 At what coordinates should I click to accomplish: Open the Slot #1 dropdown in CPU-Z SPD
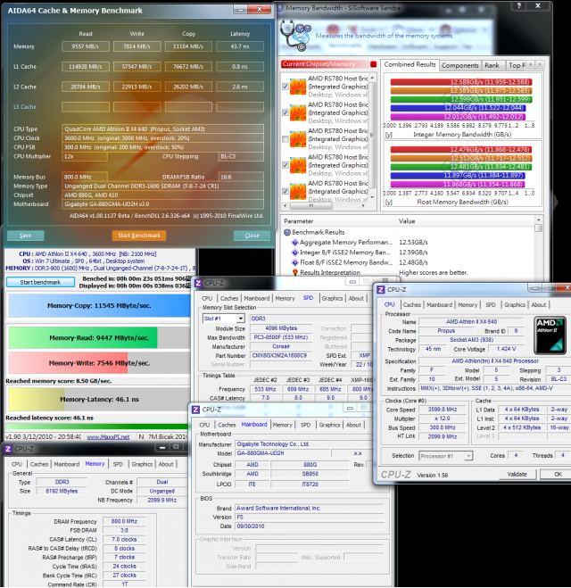coord(241,319)
